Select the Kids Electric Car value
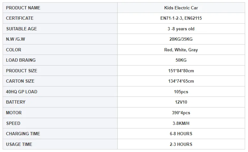Screen dimensions: 248x152 tap(181, 8)
